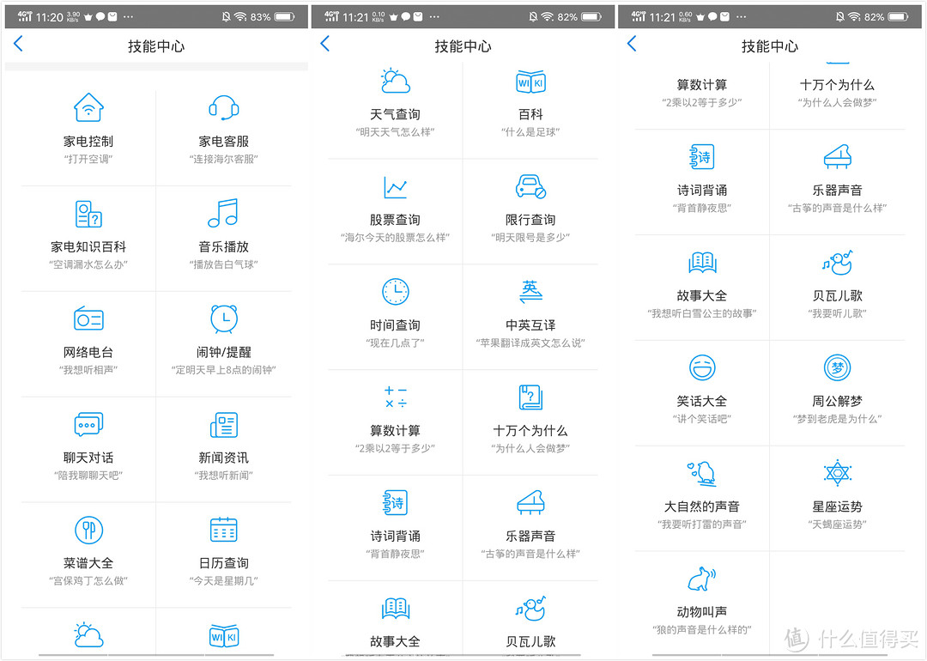Open the 时间查询 clock icon
The height and width of the screenshot is (661, 927).
point(396,292)
